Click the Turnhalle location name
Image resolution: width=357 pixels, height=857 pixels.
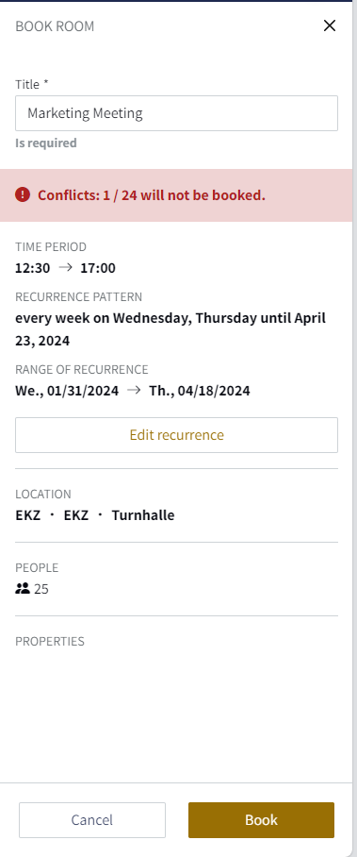tap(143, 514)
